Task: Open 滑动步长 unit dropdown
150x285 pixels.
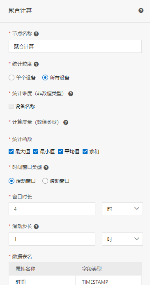Action: (122, 239)
